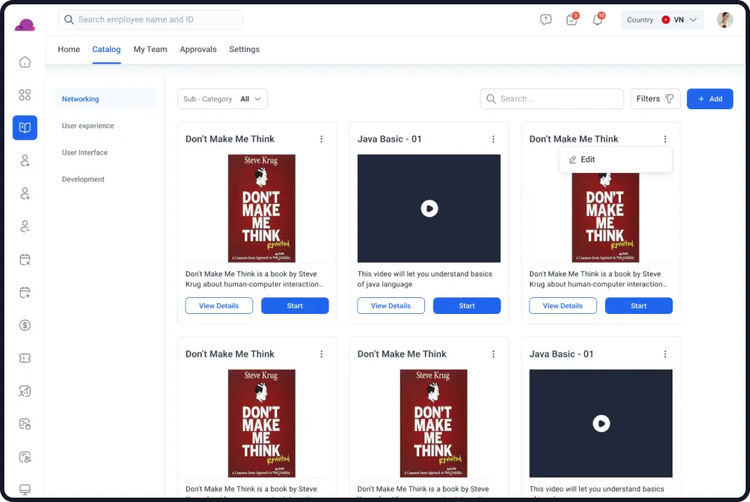Open the tasks icon with badge 3
This screenshot has width=750, height=502.
tap(572, 20)
